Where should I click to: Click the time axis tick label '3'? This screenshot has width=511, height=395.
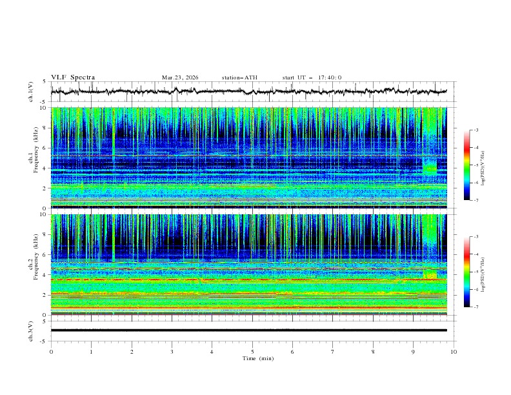tap(172, 352)
